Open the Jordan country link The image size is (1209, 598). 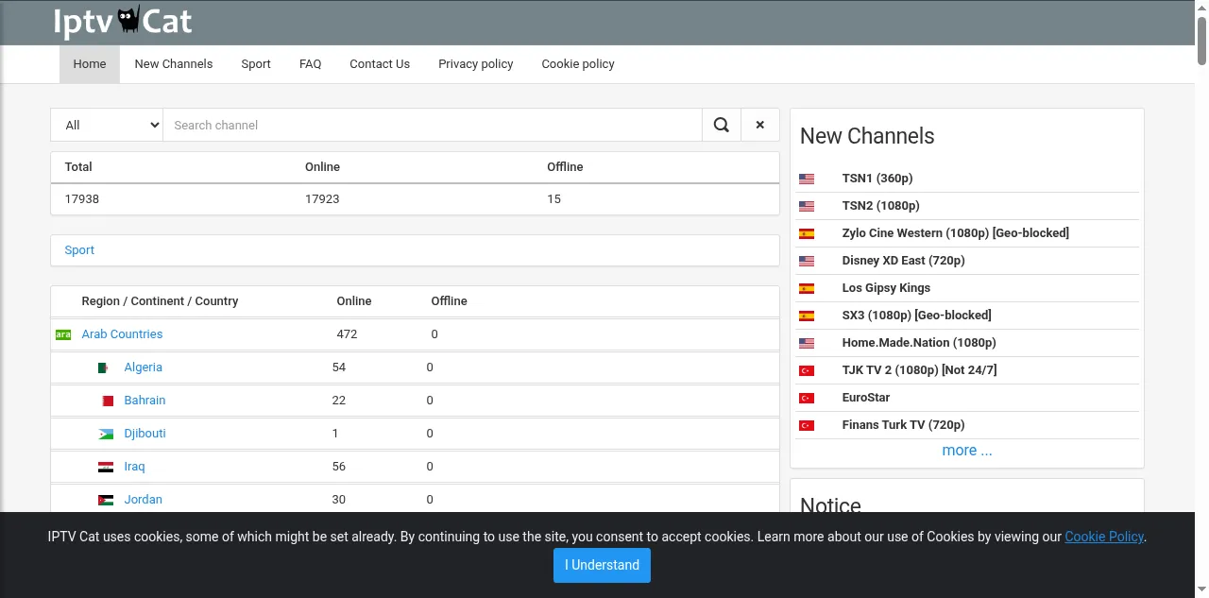(x=143, y=500)
